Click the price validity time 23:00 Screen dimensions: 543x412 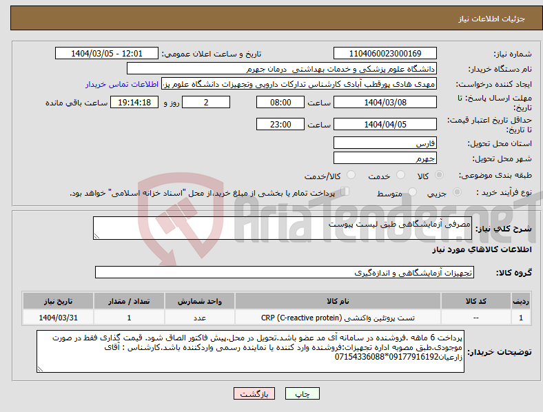280,124
